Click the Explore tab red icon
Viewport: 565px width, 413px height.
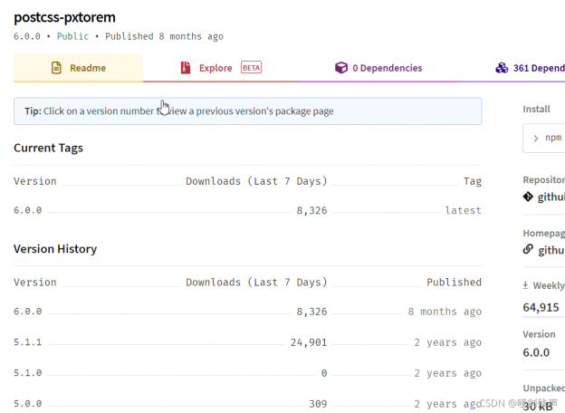pyautogui.click(x=185, y=68)
